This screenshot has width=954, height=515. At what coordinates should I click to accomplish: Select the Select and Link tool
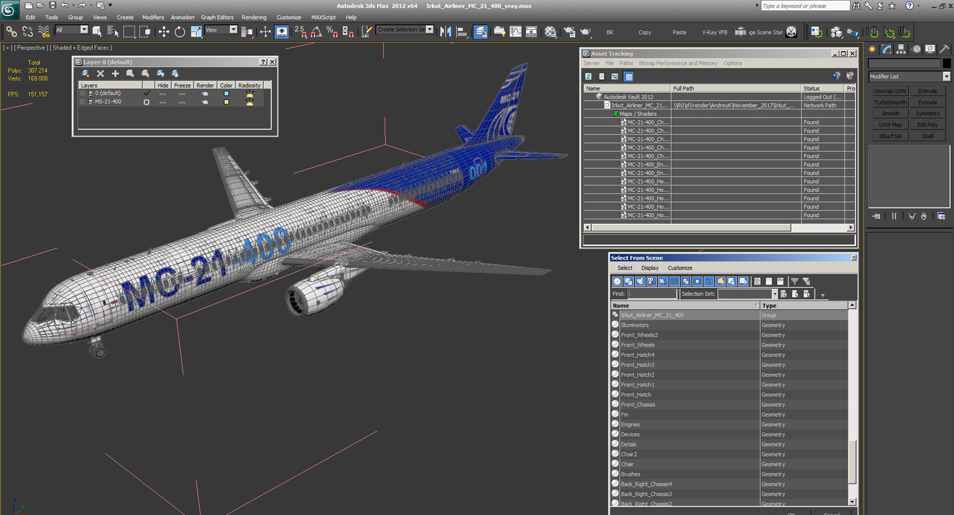pos(11,32)
